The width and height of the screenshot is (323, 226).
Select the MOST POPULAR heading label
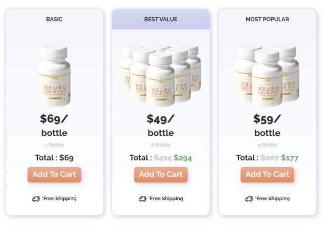267,19
